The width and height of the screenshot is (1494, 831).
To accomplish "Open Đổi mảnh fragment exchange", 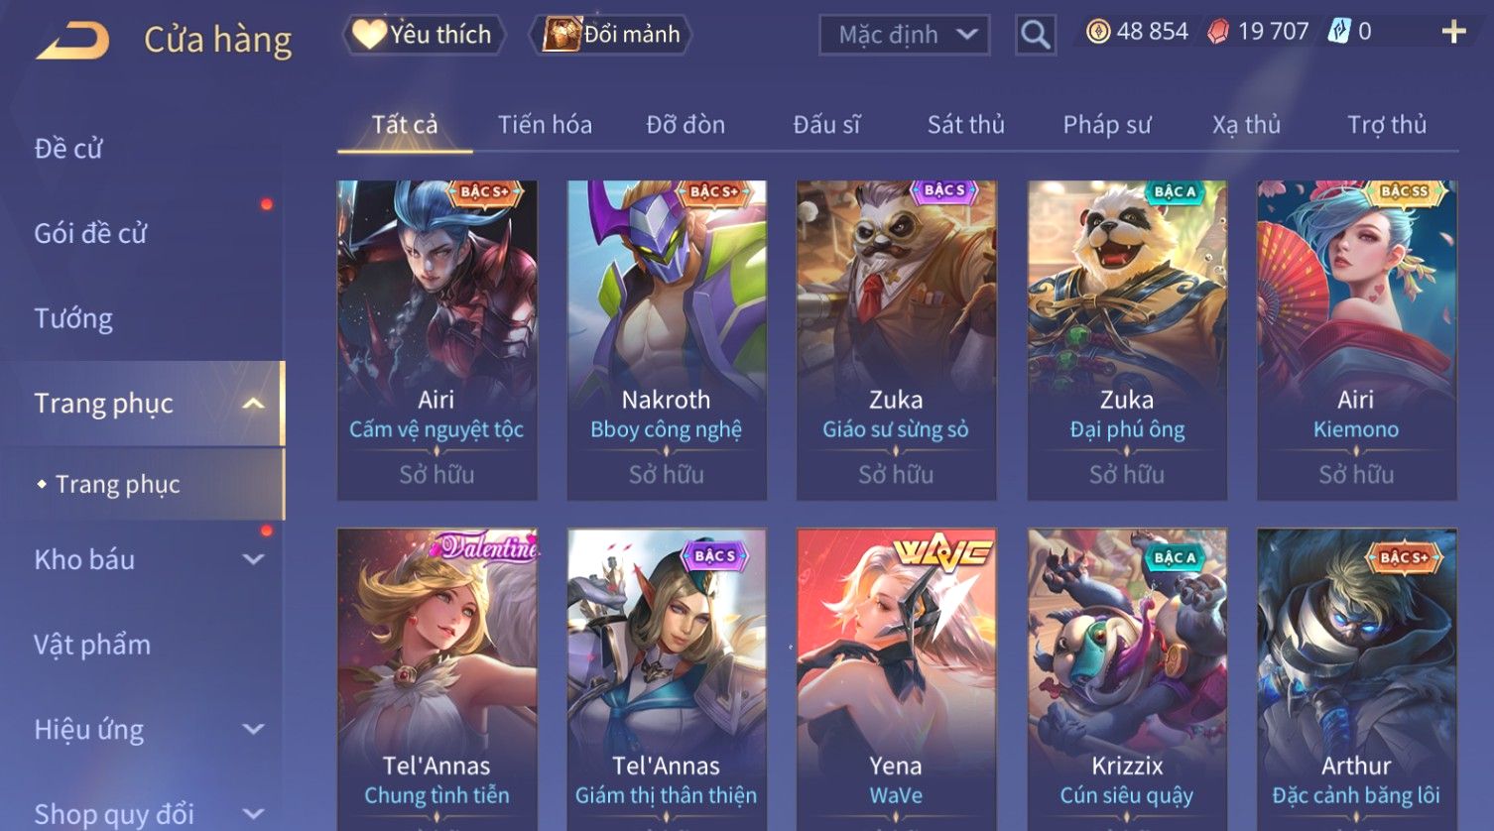I will pyautogui.click(x=611, y=35).
